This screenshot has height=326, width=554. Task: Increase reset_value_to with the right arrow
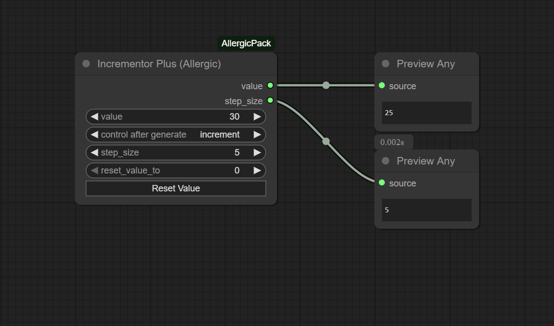pos(257,170)
